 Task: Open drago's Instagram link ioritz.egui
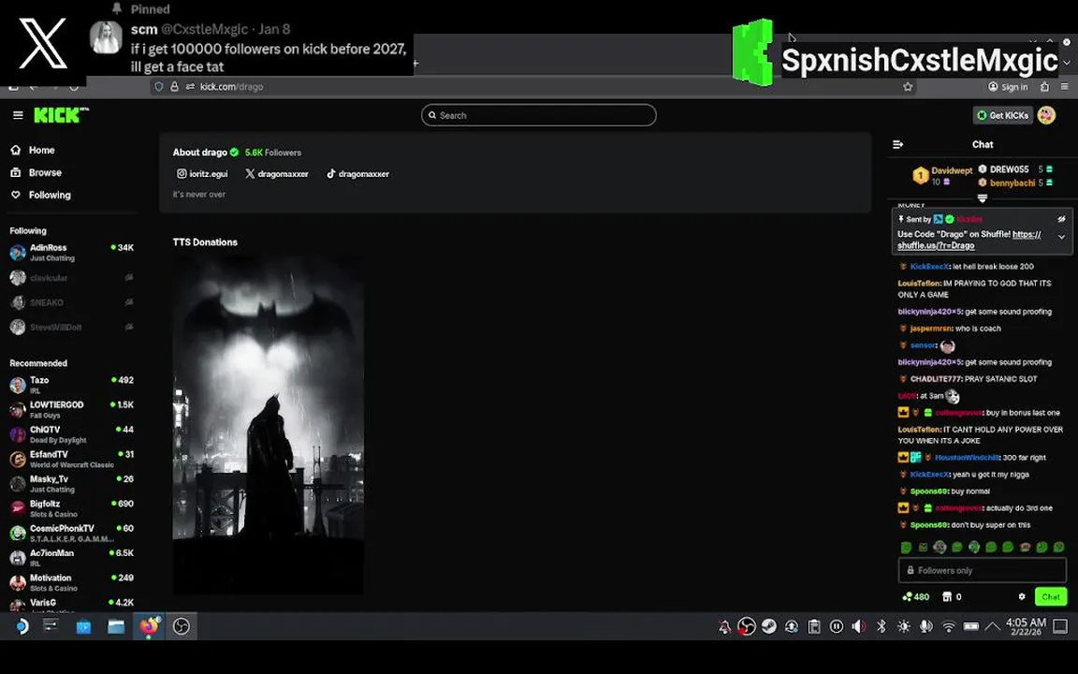tap(202, 174)
